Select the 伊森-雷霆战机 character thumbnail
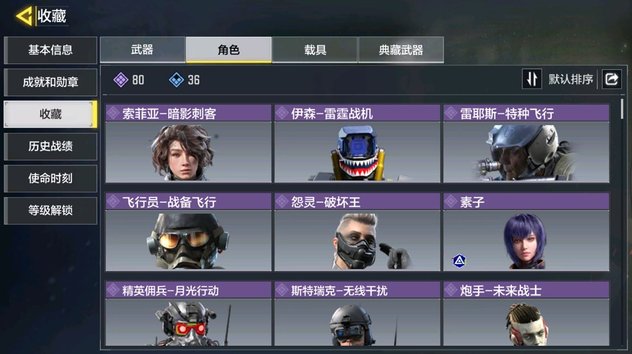The width and height of the screenshot is (632, 354). coord(357,152)
